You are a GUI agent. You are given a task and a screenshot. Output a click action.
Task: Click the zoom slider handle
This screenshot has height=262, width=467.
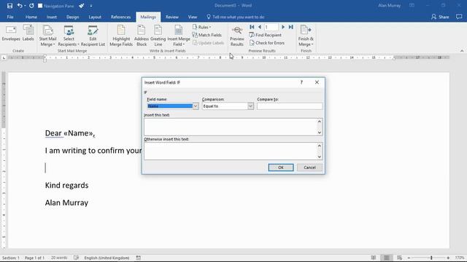431,258
